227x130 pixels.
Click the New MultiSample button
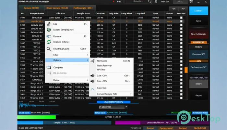198,34
